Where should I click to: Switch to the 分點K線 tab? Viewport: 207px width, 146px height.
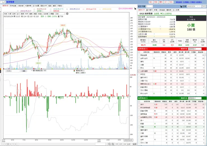click(x=20, y=6)
